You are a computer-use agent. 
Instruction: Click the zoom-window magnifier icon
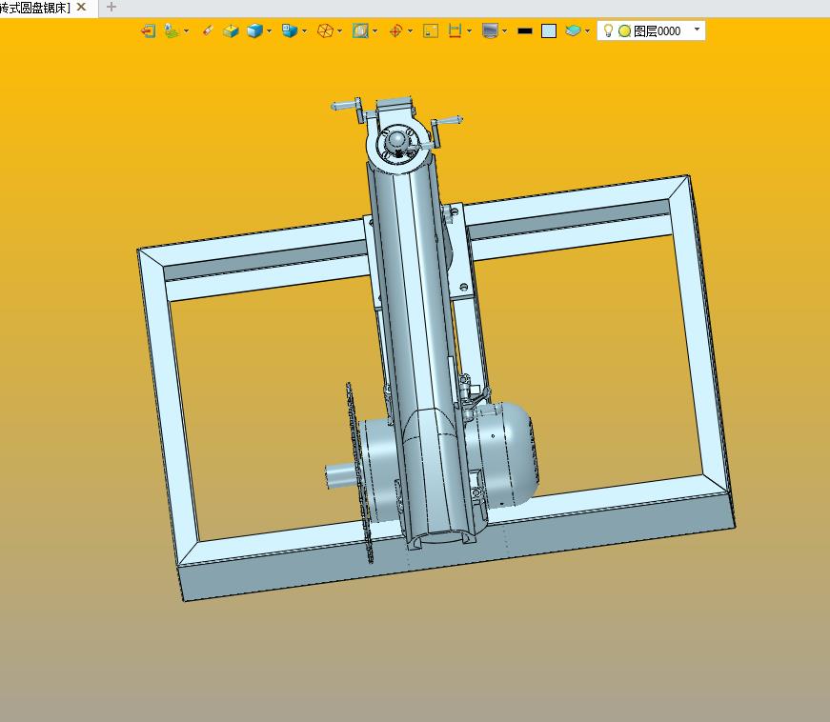click(360, 31)
